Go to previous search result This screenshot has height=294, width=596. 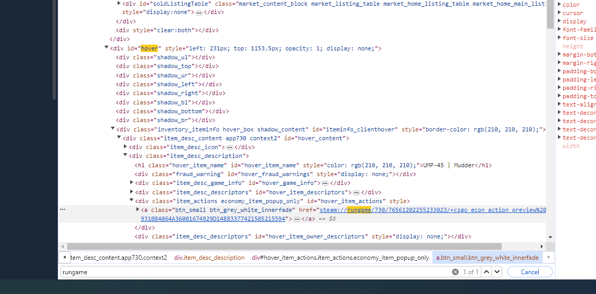[x=487, y=272]
